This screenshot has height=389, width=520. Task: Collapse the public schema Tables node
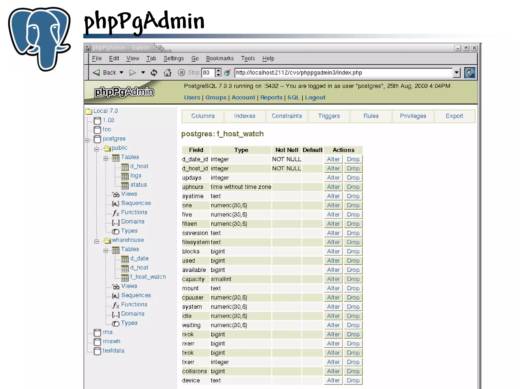[106, 158]
